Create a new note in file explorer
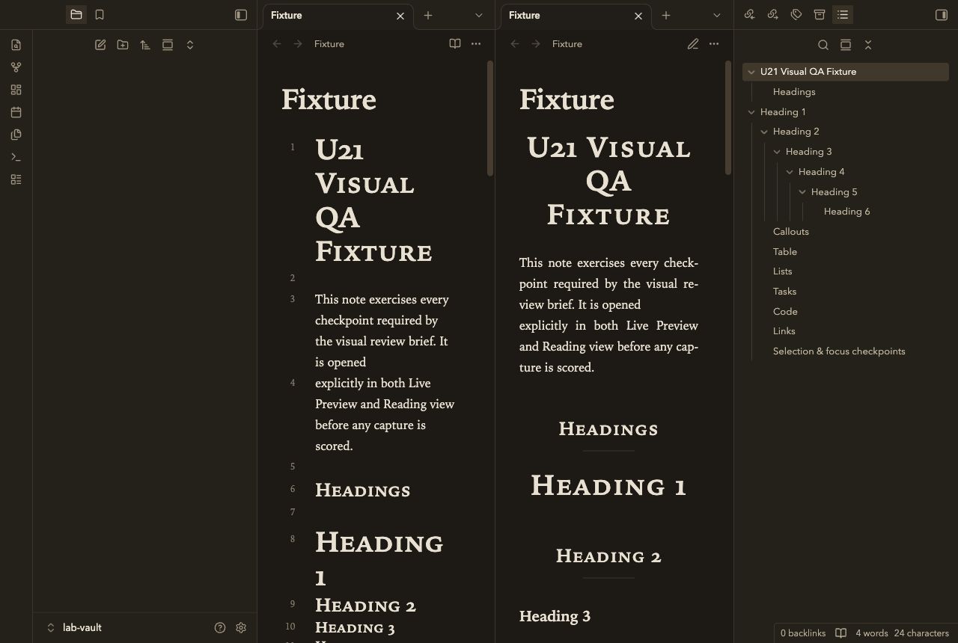Screen dimensions: 958x643 pyautogui.click(x=100, y=45)
